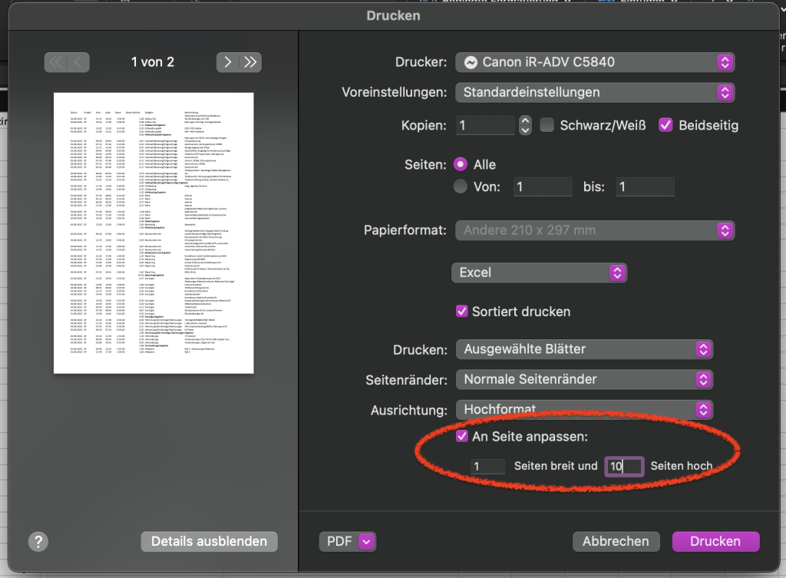Jump to last preview page
The height and width of the screenshot is (578, 786).
click(250, 62)
